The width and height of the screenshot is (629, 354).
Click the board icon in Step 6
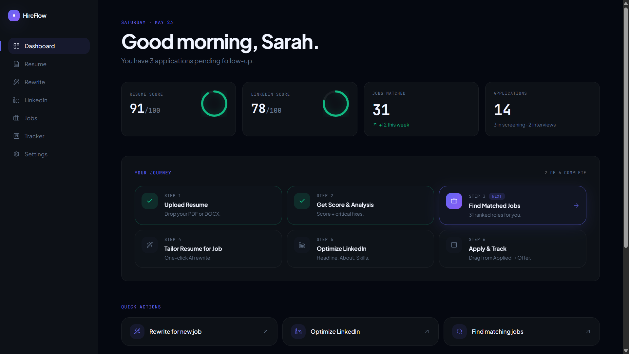454,245
